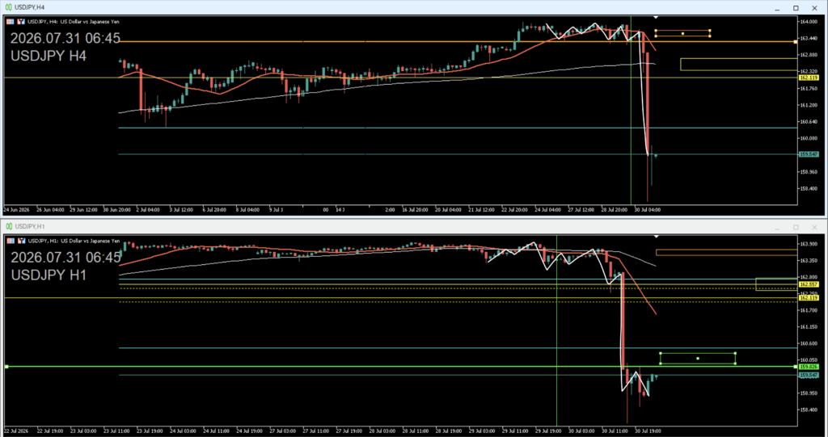Select the right-end handle of the green H1 line
Screen dimensions: 828x437
[796, 366]
